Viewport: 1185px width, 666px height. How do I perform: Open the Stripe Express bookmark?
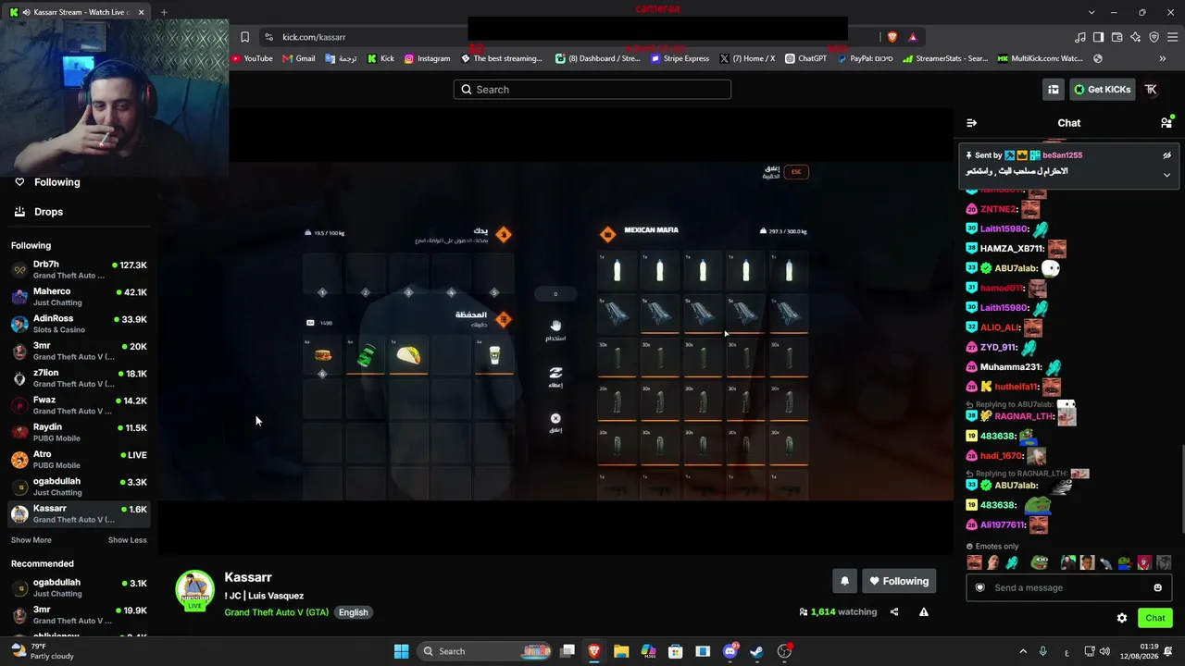(680, 58)
